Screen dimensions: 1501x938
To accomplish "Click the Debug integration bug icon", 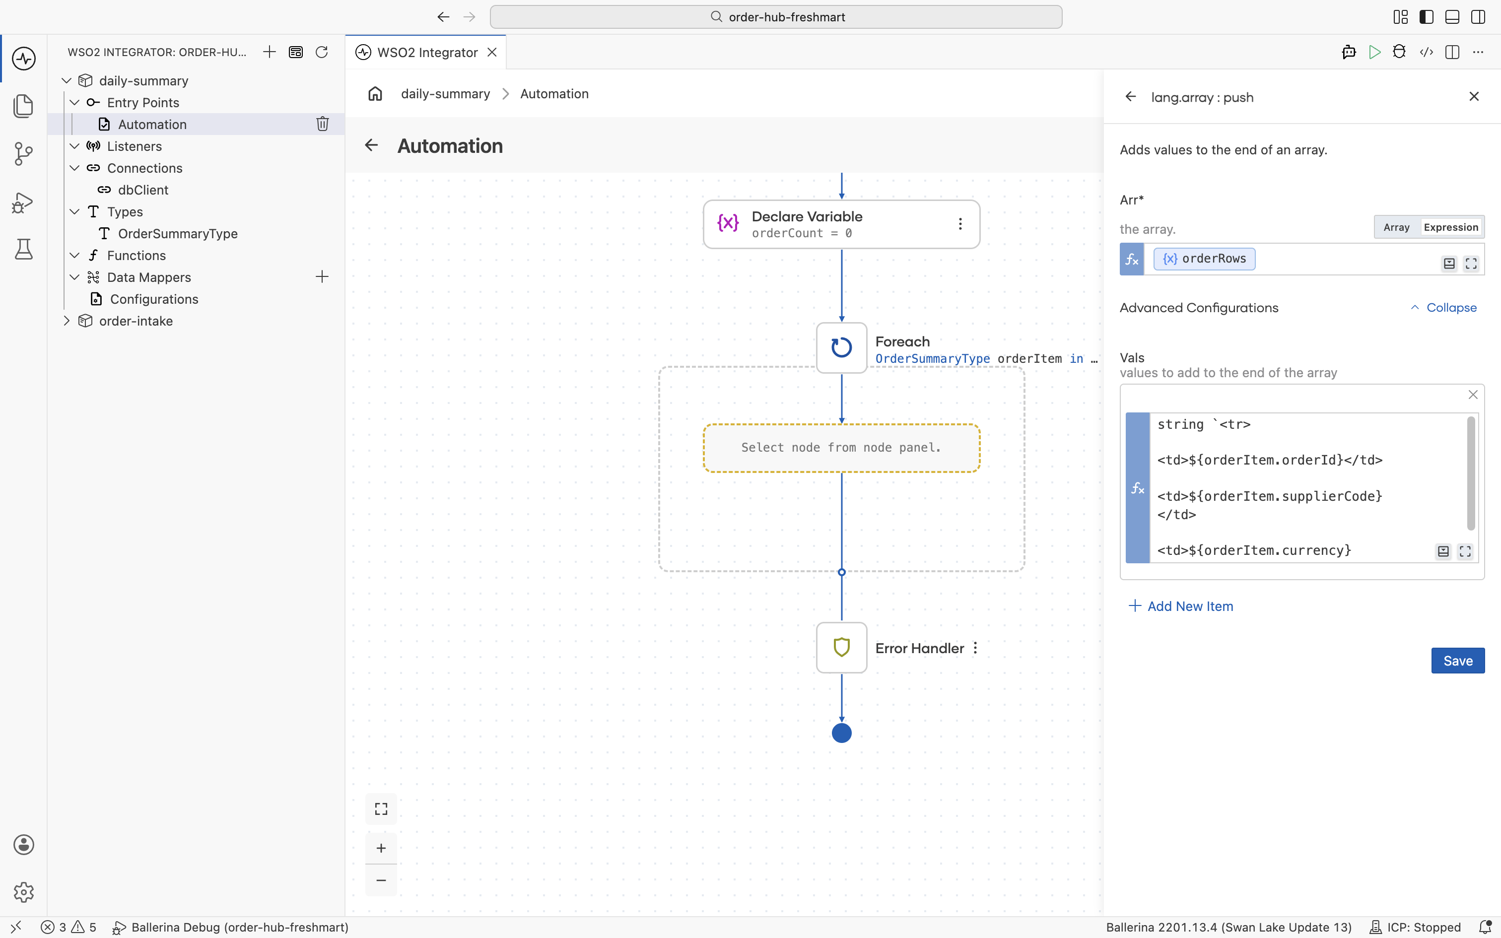I will [1399, 52].
